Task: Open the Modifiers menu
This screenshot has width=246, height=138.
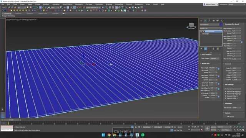Action: click(x=46, y=4)
